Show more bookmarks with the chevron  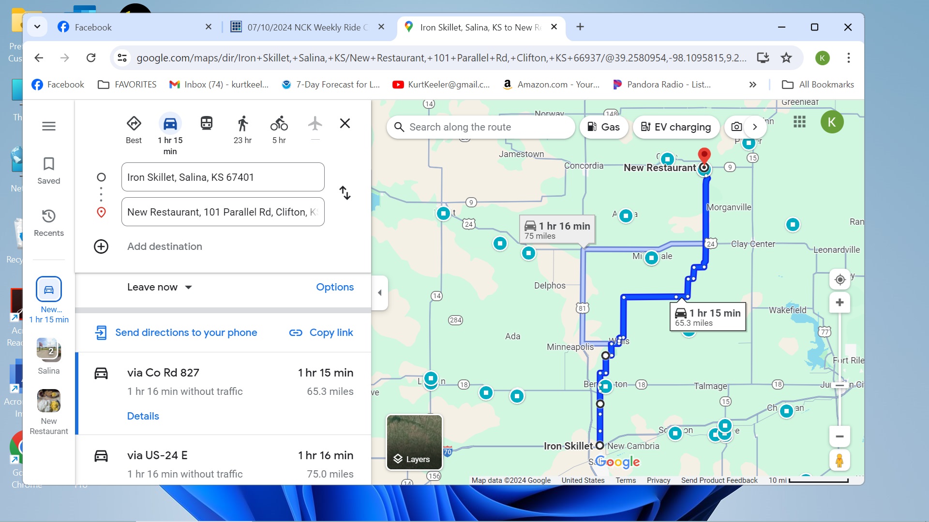752,85
